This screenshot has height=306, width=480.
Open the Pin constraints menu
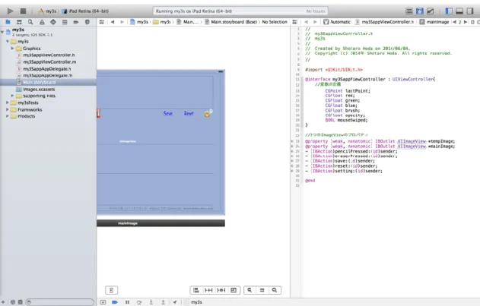coord(208,290)
